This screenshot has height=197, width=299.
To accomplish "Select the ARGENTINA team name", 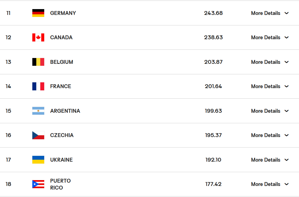I will 65,111.
